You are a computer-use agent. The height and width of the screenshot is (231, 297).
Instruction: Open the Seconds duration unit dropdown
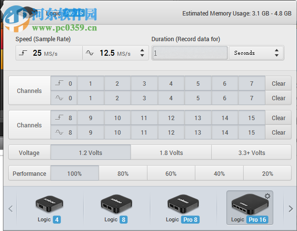256,53
